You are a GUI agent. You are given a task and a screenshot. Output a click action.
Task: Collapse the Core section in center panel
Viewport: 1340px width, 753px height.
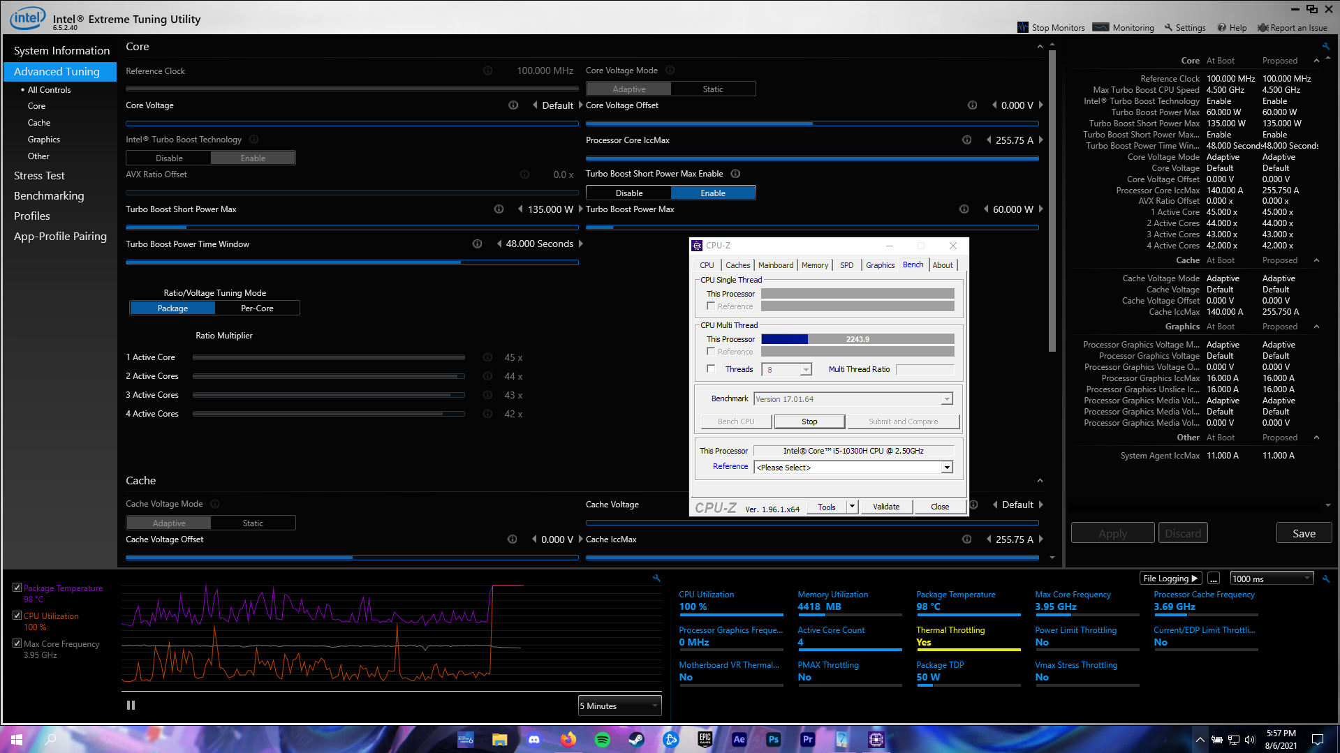tap(1040, 47)
